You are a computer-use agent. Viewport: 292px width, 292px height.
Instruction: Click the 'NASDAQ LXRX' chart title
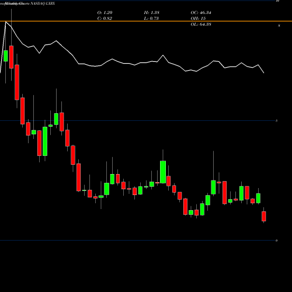43,4
